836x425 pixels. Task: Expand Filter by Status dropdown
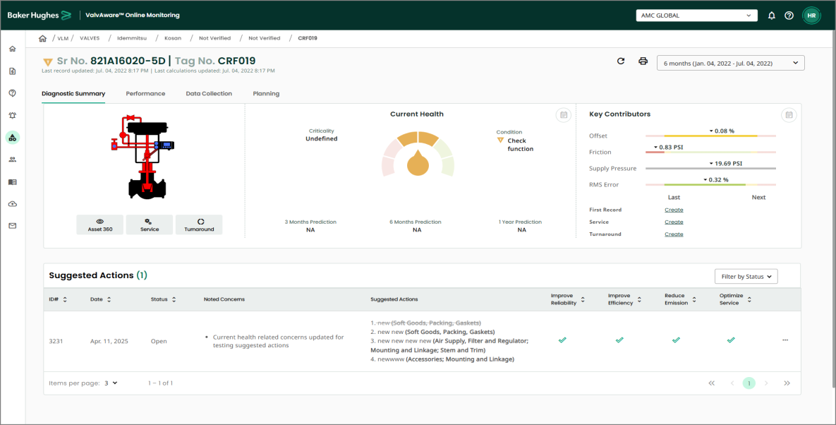tap(746, 277)
